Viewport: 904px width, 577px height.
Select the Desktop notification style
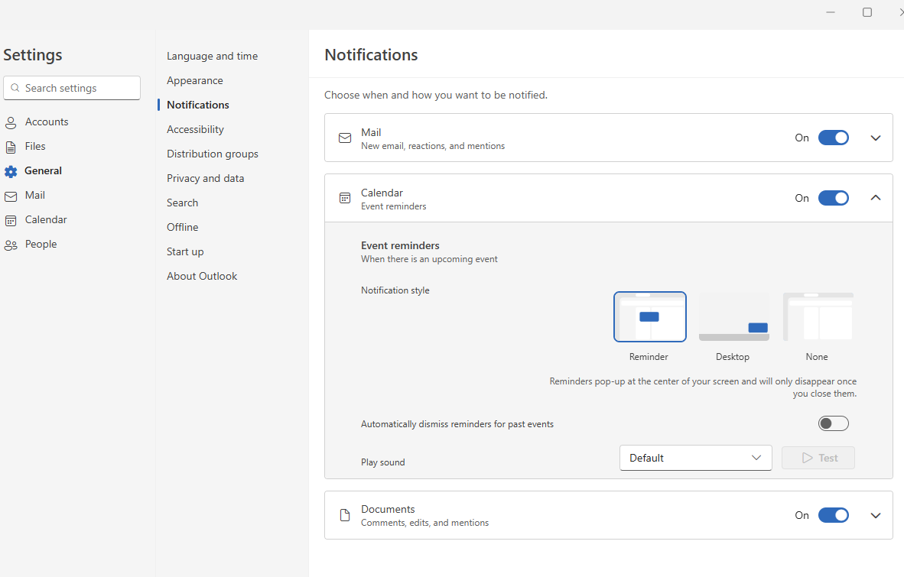point(733,316)
